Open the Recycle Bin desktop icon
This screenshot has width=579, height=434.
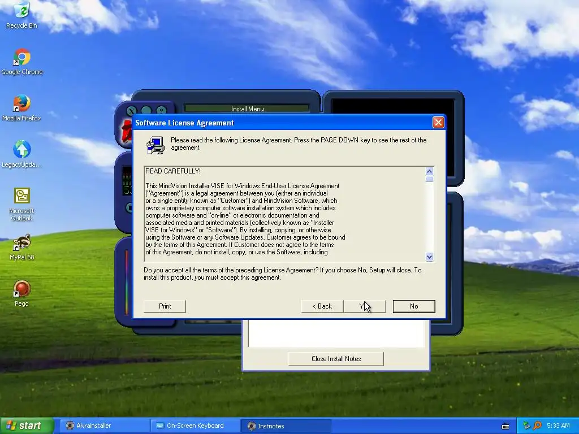[22, 15]
